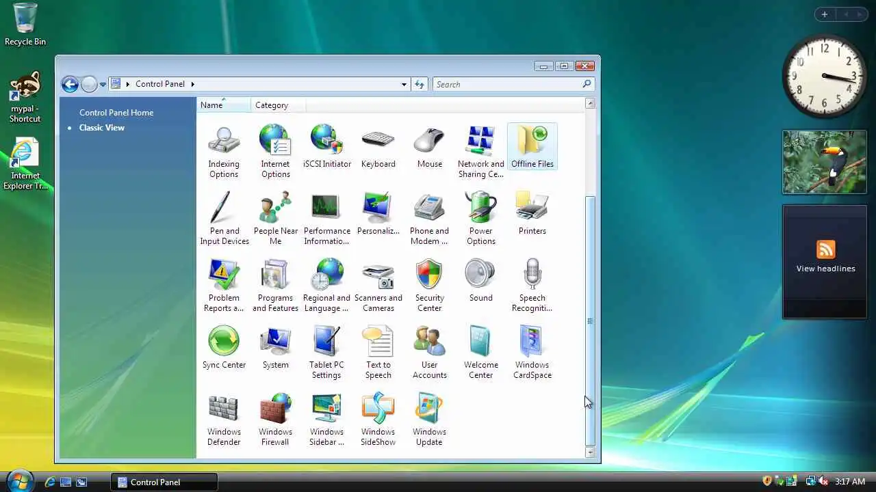The height and width of the screenshot is (492, 876).
Task: Open Printers icon
Action: [532, 214]
